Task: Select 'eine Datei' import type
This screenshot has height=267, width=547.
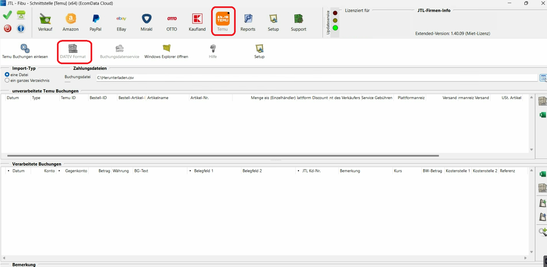Action: 7,75
